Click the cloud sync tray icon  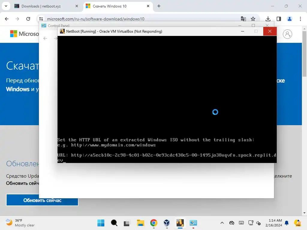pos(232,223)
